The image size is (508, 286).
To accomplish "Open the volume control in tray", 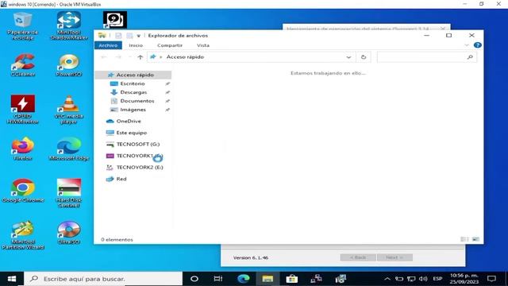I will point(423,279).
